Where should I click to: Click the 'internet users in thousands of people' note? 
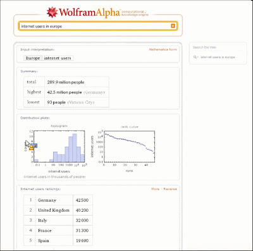pos(54,177)
